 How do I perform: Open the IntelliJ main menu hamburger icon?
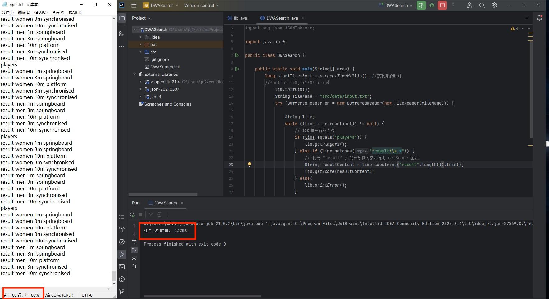134,5
